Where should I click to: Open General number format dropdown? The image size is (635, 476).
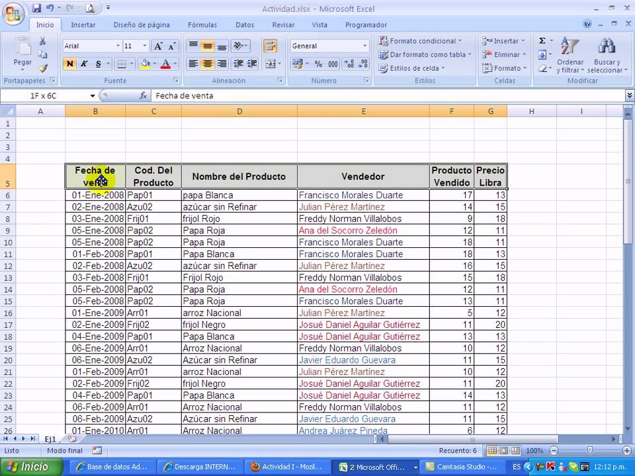coord(364,46)
